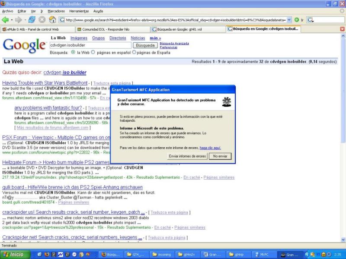Screen dimensions: 346x259
Task: Click the green Go (Ir) button icon
Action: (297, 20)
